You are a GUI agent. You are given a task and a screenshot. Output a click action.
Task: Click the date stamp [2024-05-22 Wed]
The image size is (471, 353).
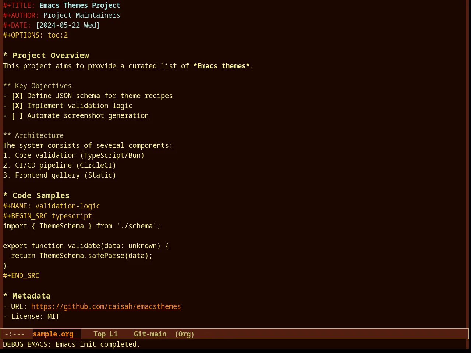click(x=68, y=25)
